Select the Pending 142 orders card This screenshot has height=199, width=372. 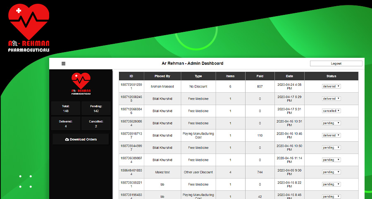pyautogui.click(x=95, y=108)
